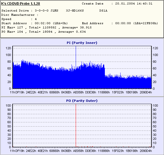Image resolution: width=164 pixels, height=155 pixels.
Task: Click the Start Address LBA=0h text
Action: [60, 23]
